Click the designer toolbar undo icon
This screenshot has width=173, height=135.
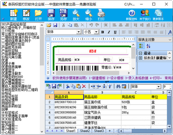[x=91, y=25]
